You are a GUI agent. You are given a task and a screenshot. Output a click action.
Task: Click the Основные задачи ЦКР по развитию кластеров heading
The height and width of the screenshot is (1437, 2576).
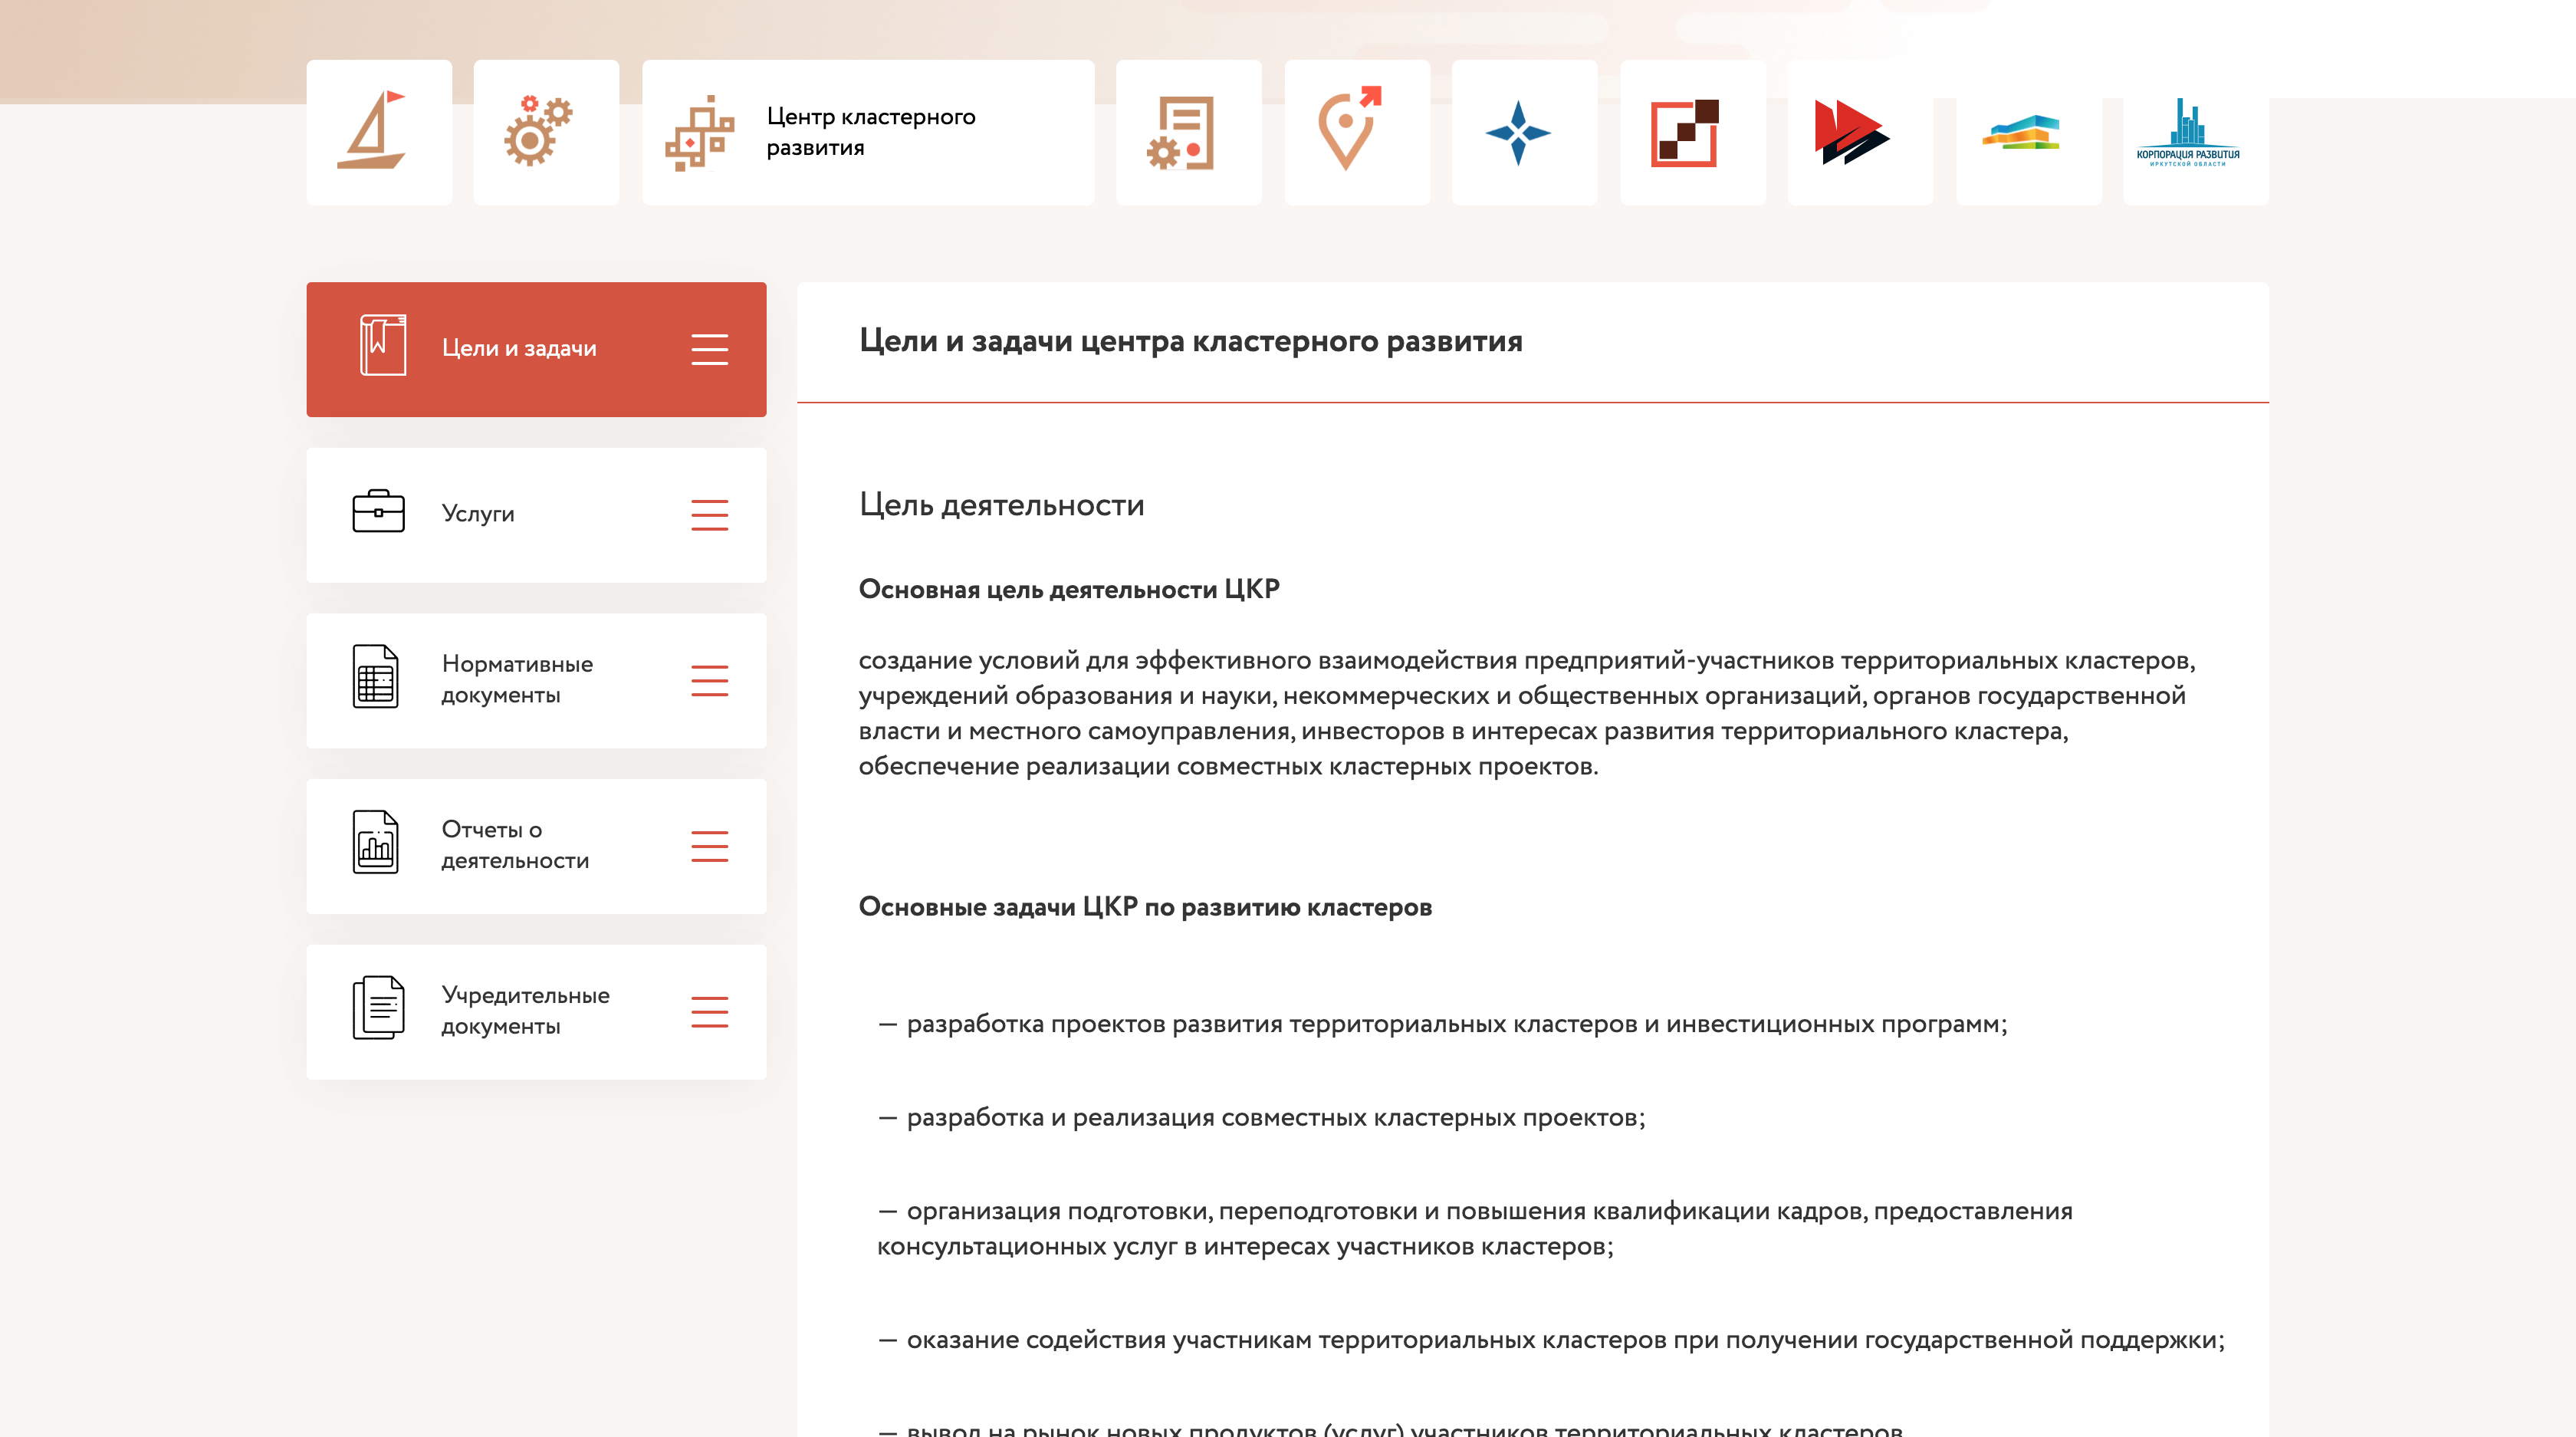tap(1145, 907)
